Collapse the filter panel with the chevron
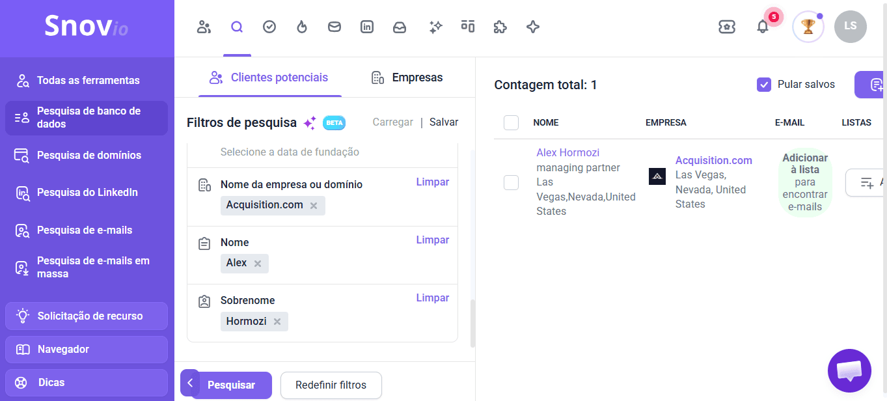The image size is (887, 401). [189, 383]
